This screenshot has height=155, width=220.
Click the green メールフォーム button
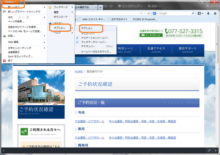(151, 35)
